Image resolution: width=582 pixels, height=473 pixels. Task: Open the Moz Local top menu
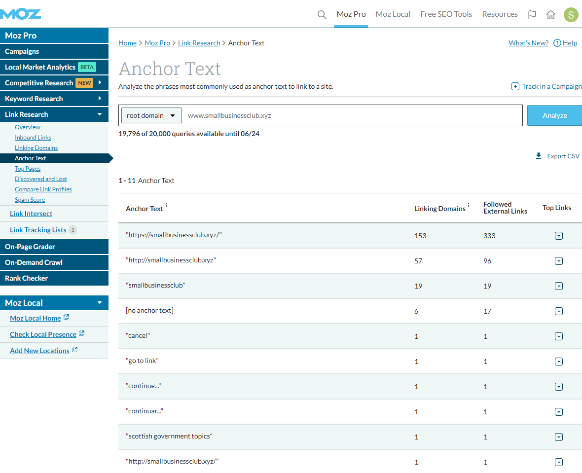pos(393,14)
